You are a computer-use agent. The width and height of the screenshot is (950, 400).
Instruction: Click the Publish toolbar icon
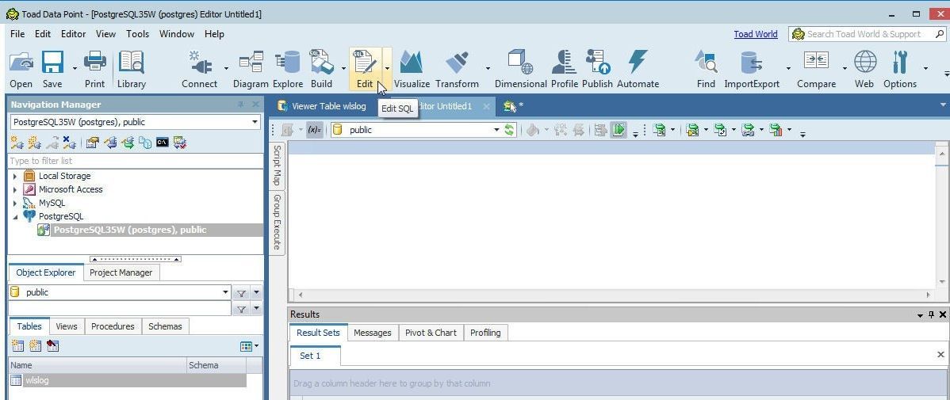[x=597, y=63]
